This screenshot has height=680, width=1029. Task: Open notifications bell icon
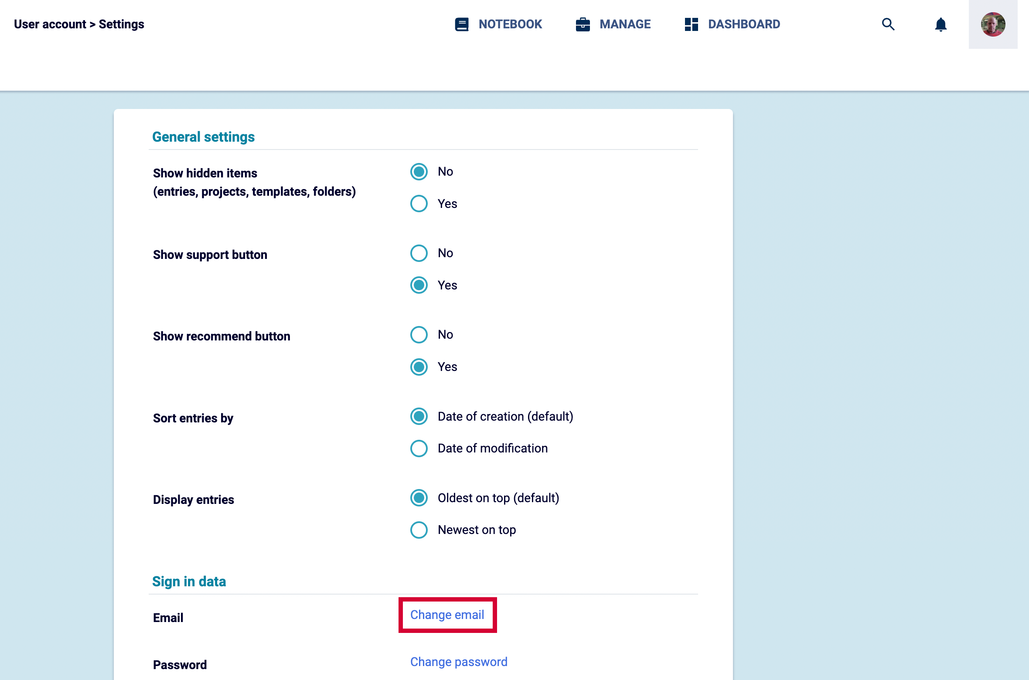point(940,24)
